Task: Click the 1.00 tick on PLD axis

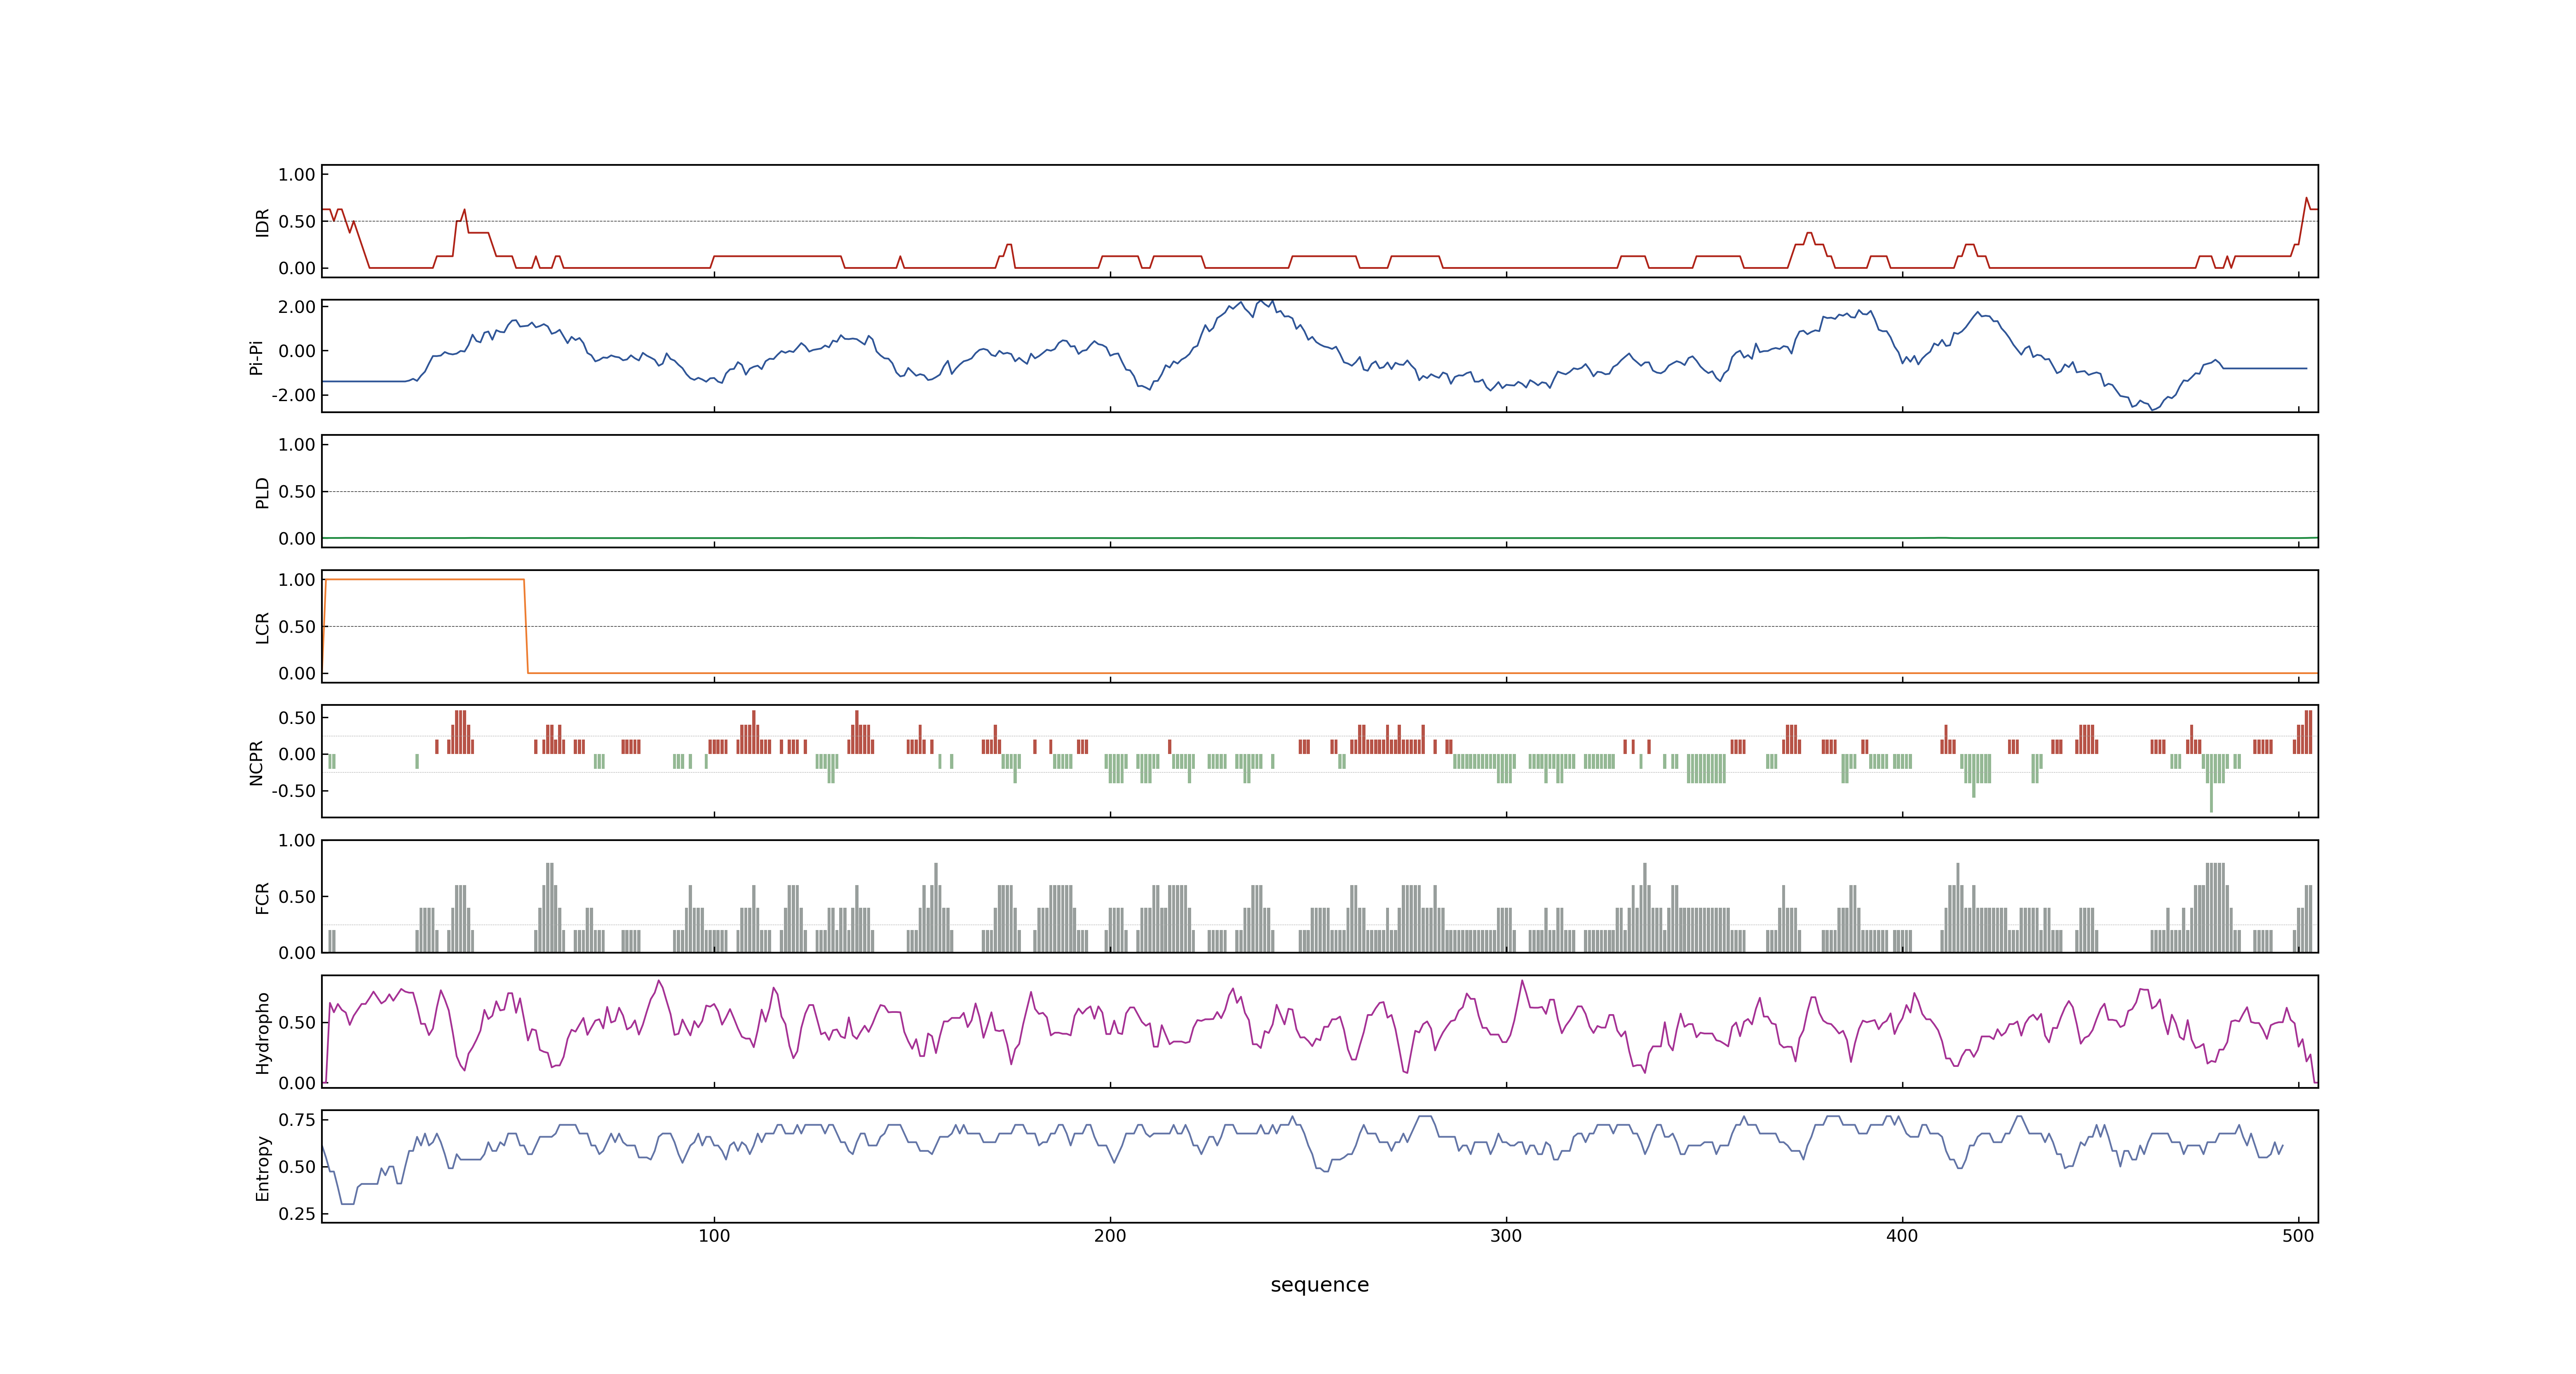Action: (297, 445)
